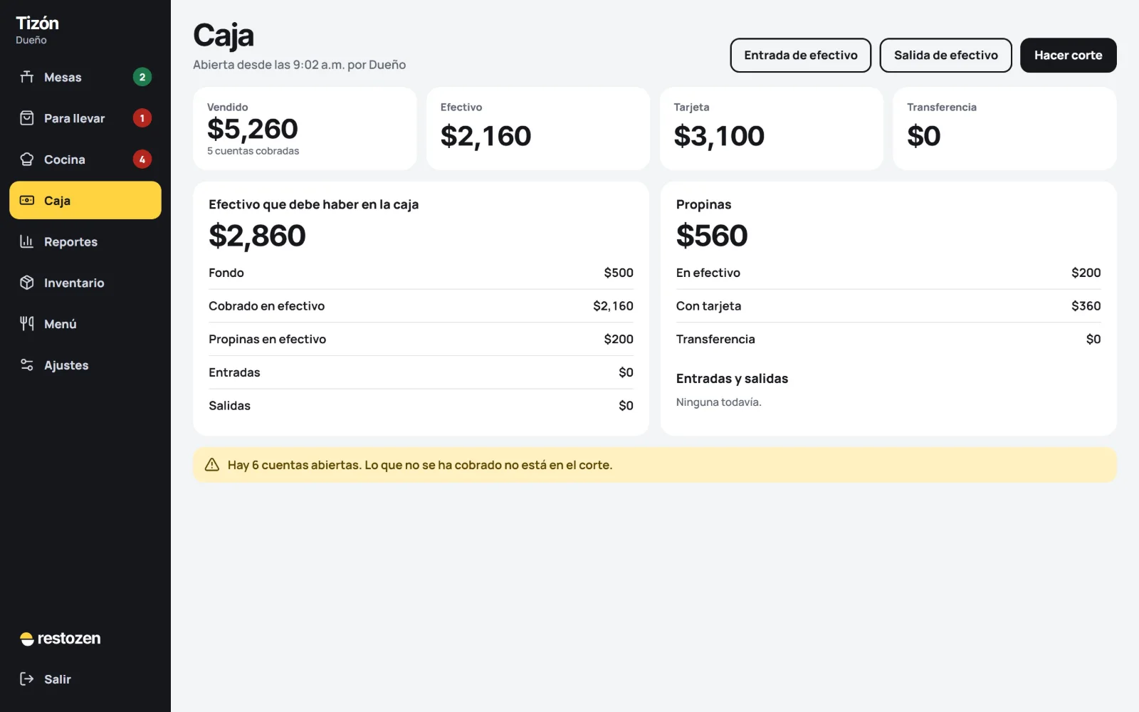Viewport: 1139px width, 712px height.
Task: Click the Cobrado en efectivo row
Action: point(421,306)
